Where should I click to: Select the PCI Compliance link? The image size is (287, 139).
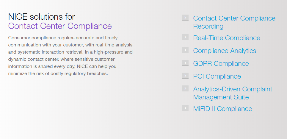click(x=217, y=76)
